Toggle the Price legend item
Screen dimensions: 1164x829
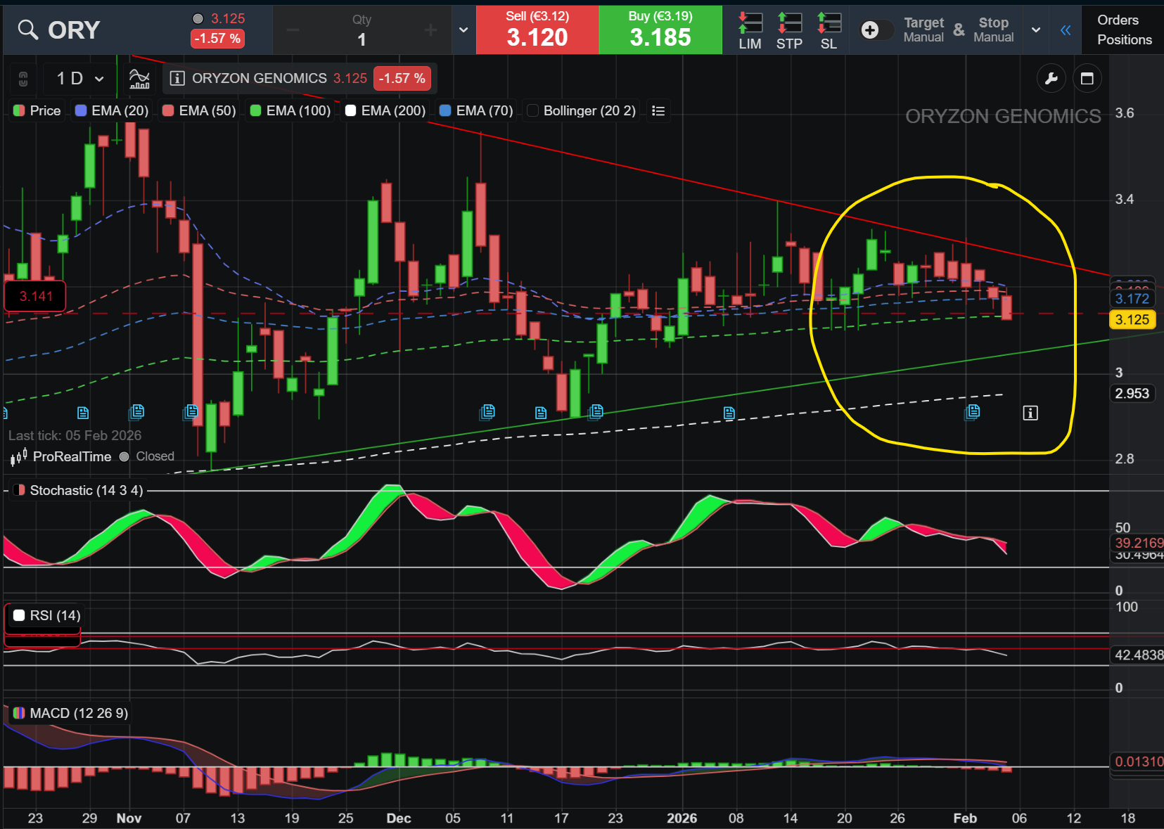point(37,110)
